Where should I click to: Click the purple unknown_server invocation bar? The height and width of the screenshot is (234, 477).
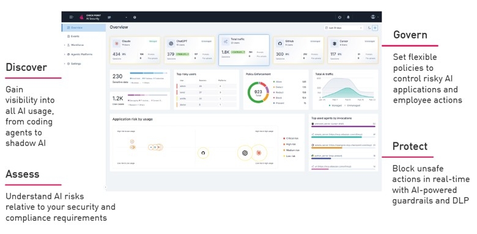[x=343, y=126]
